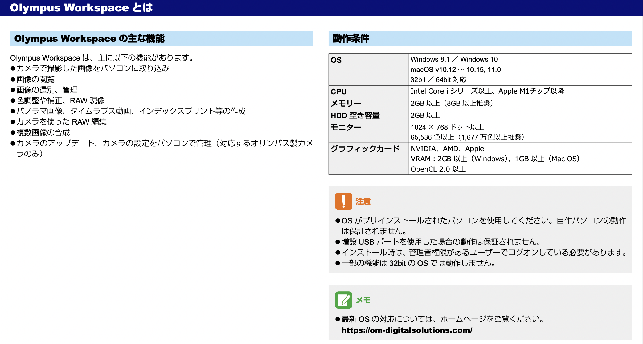The image size is (643, 344).
Task: Select the 'グラフィックカード' table header cell
Action: click(368, 159)
